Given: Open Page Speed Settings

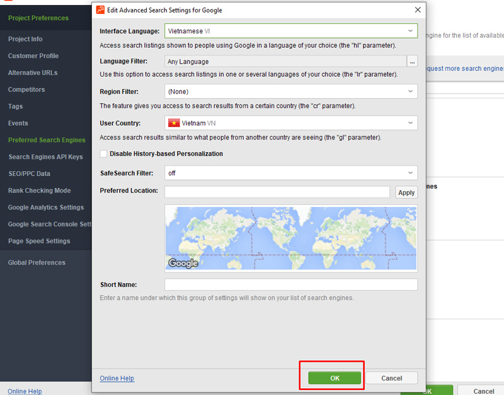Looking at the screenshot, I should [x=39, y=242].
